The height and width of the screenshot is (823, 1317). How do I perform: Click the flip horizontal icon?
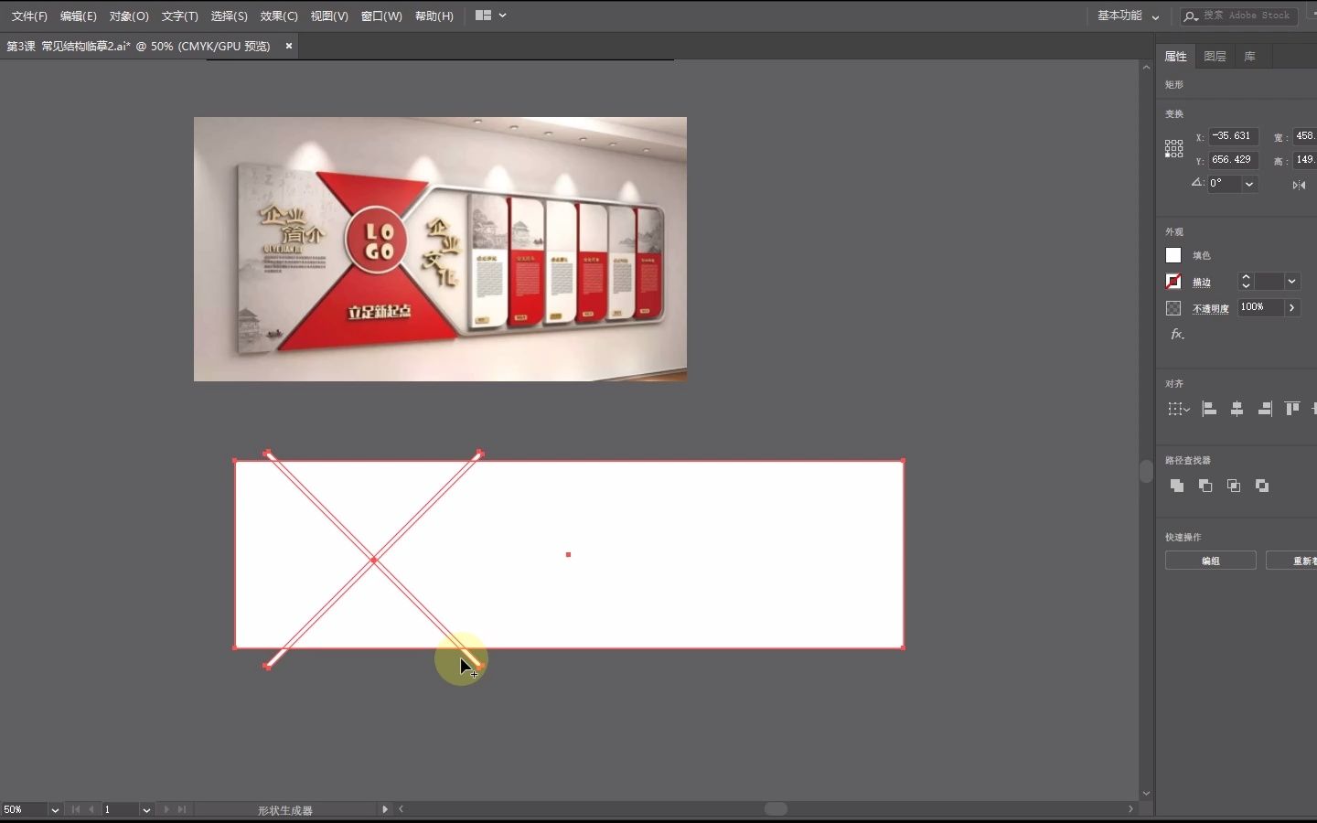[x=1299, y=185]
